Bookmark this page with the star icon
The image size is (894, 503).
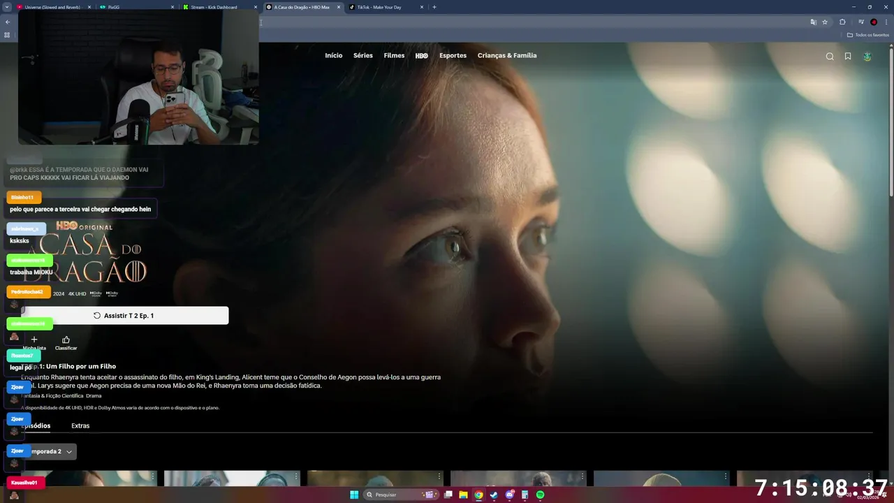pos(825,22)
